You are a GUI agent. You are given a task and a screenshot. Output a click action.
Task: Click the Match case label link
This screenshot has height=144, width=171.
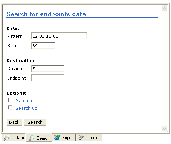27,101
